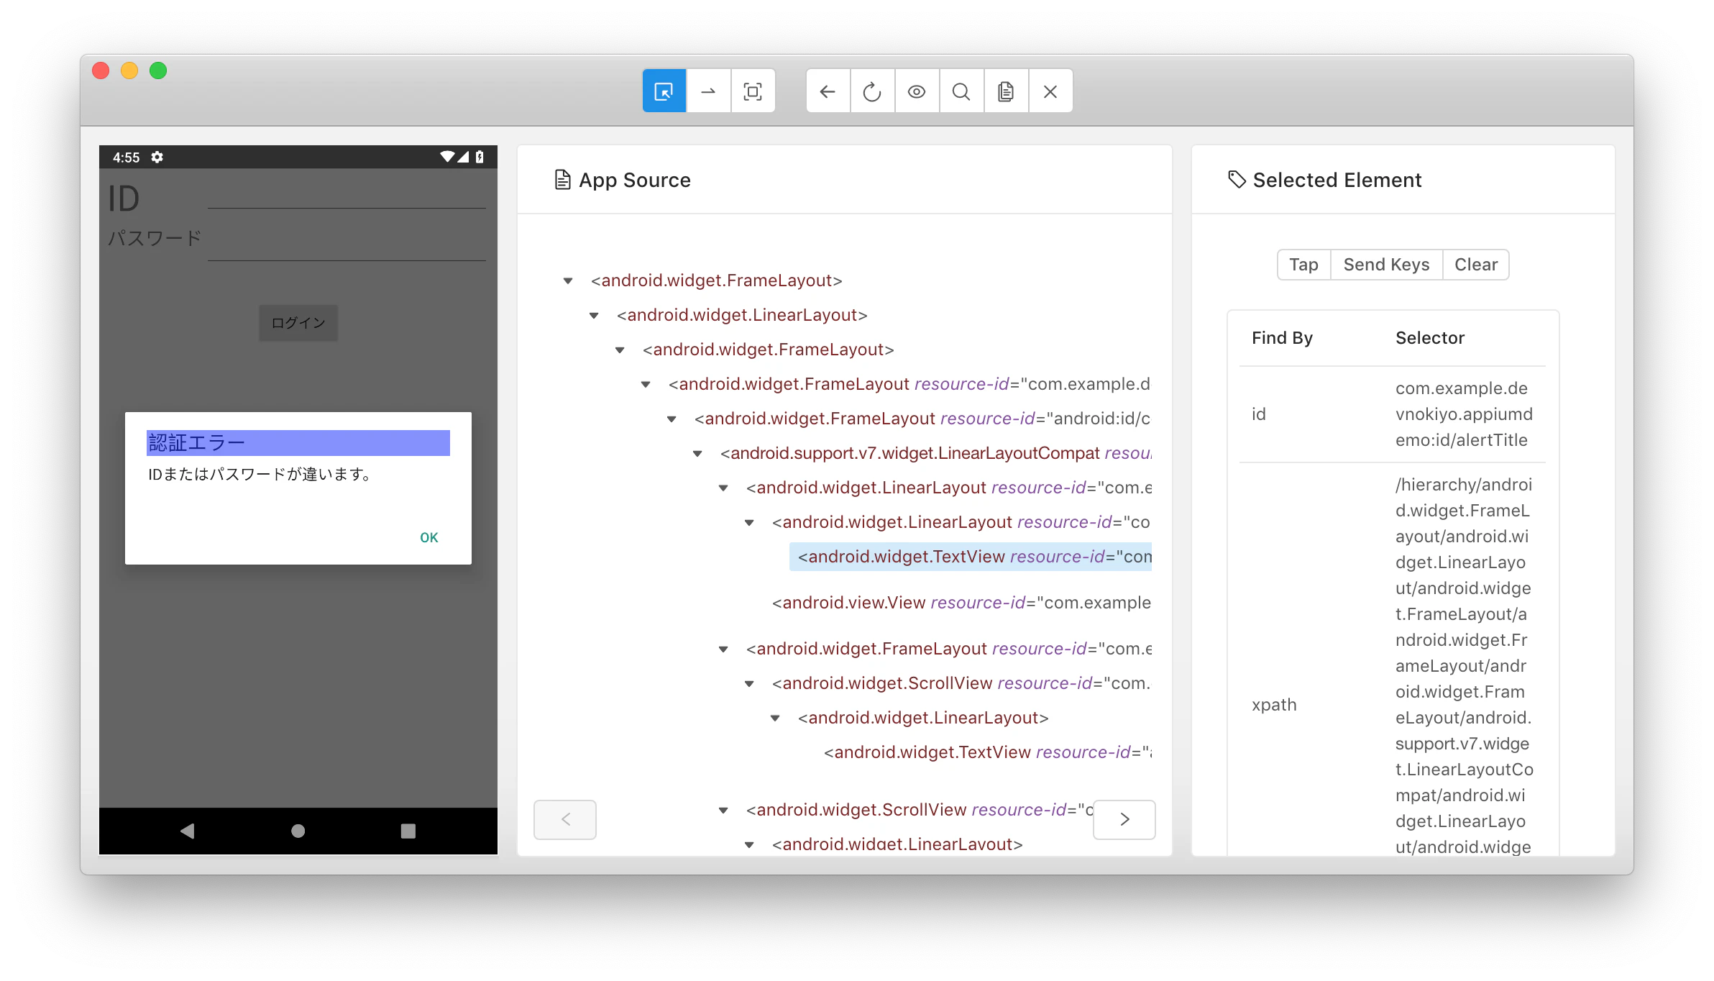
Task: Tap the Android home circle button
Action: point(298,831)
